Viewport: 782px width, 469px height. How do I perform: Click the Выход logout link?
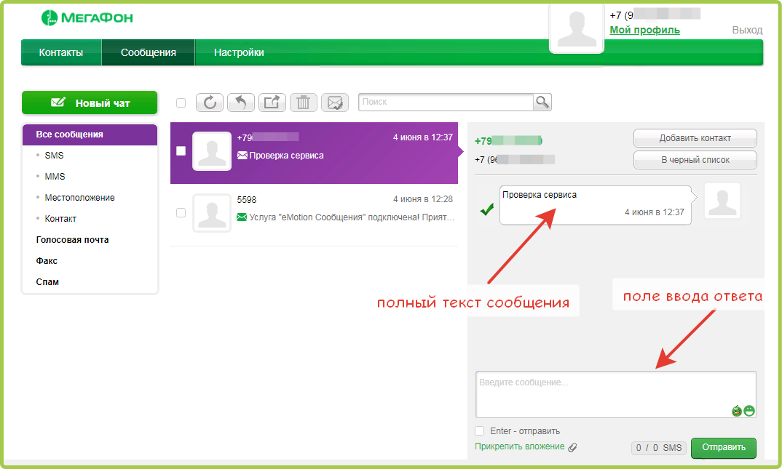tap(747, 30)
